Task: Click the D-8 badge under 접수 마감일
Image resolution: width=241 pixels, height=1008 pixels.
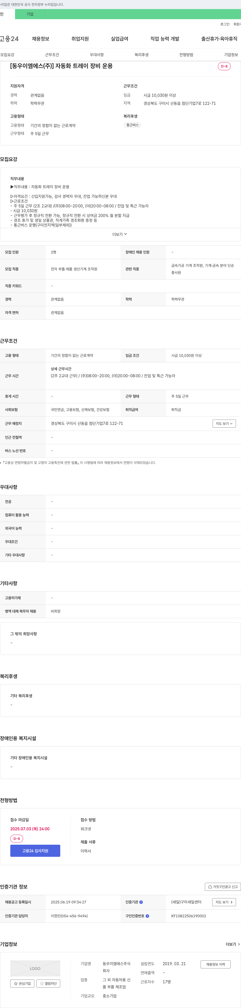Action: [17, 839]
